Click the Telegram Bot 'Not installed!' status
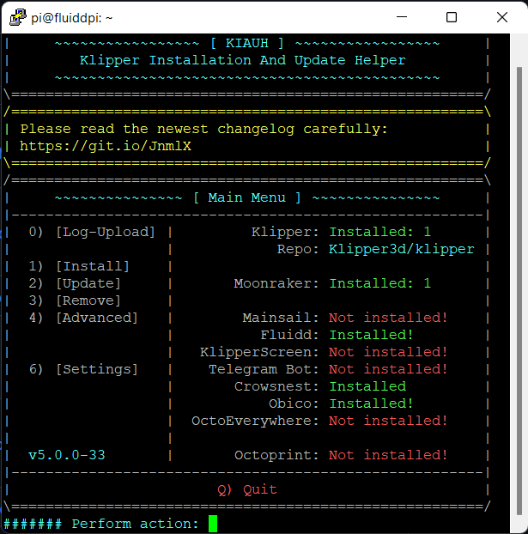Viewport: 528px width, 534px height. pos(388,369)
